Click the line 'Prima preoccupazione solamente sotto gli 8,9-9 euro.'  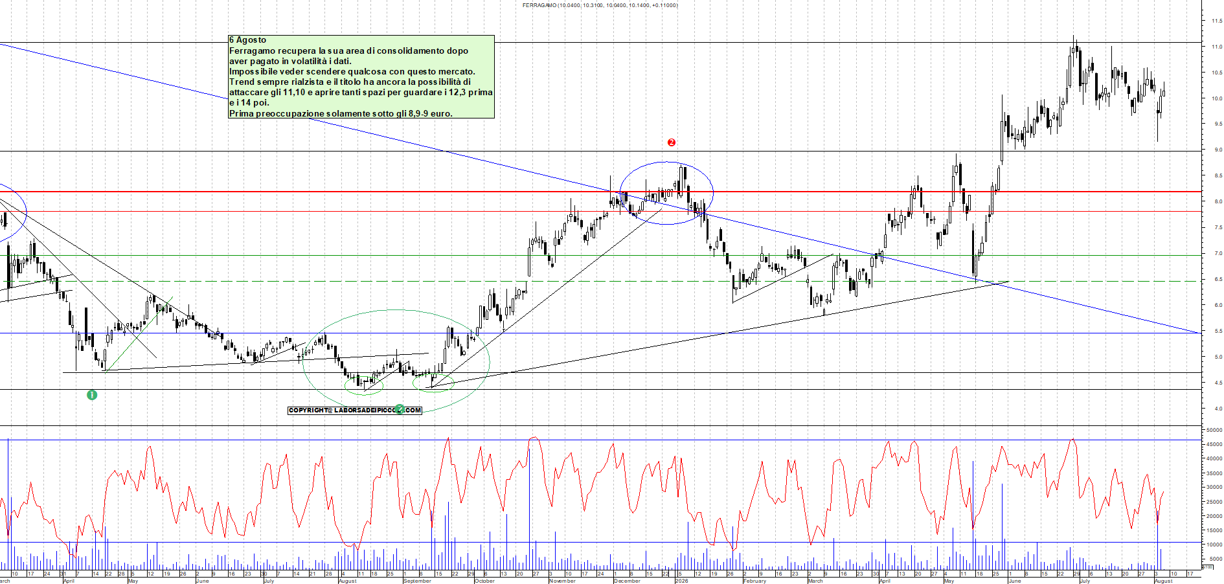coord(341,113)
